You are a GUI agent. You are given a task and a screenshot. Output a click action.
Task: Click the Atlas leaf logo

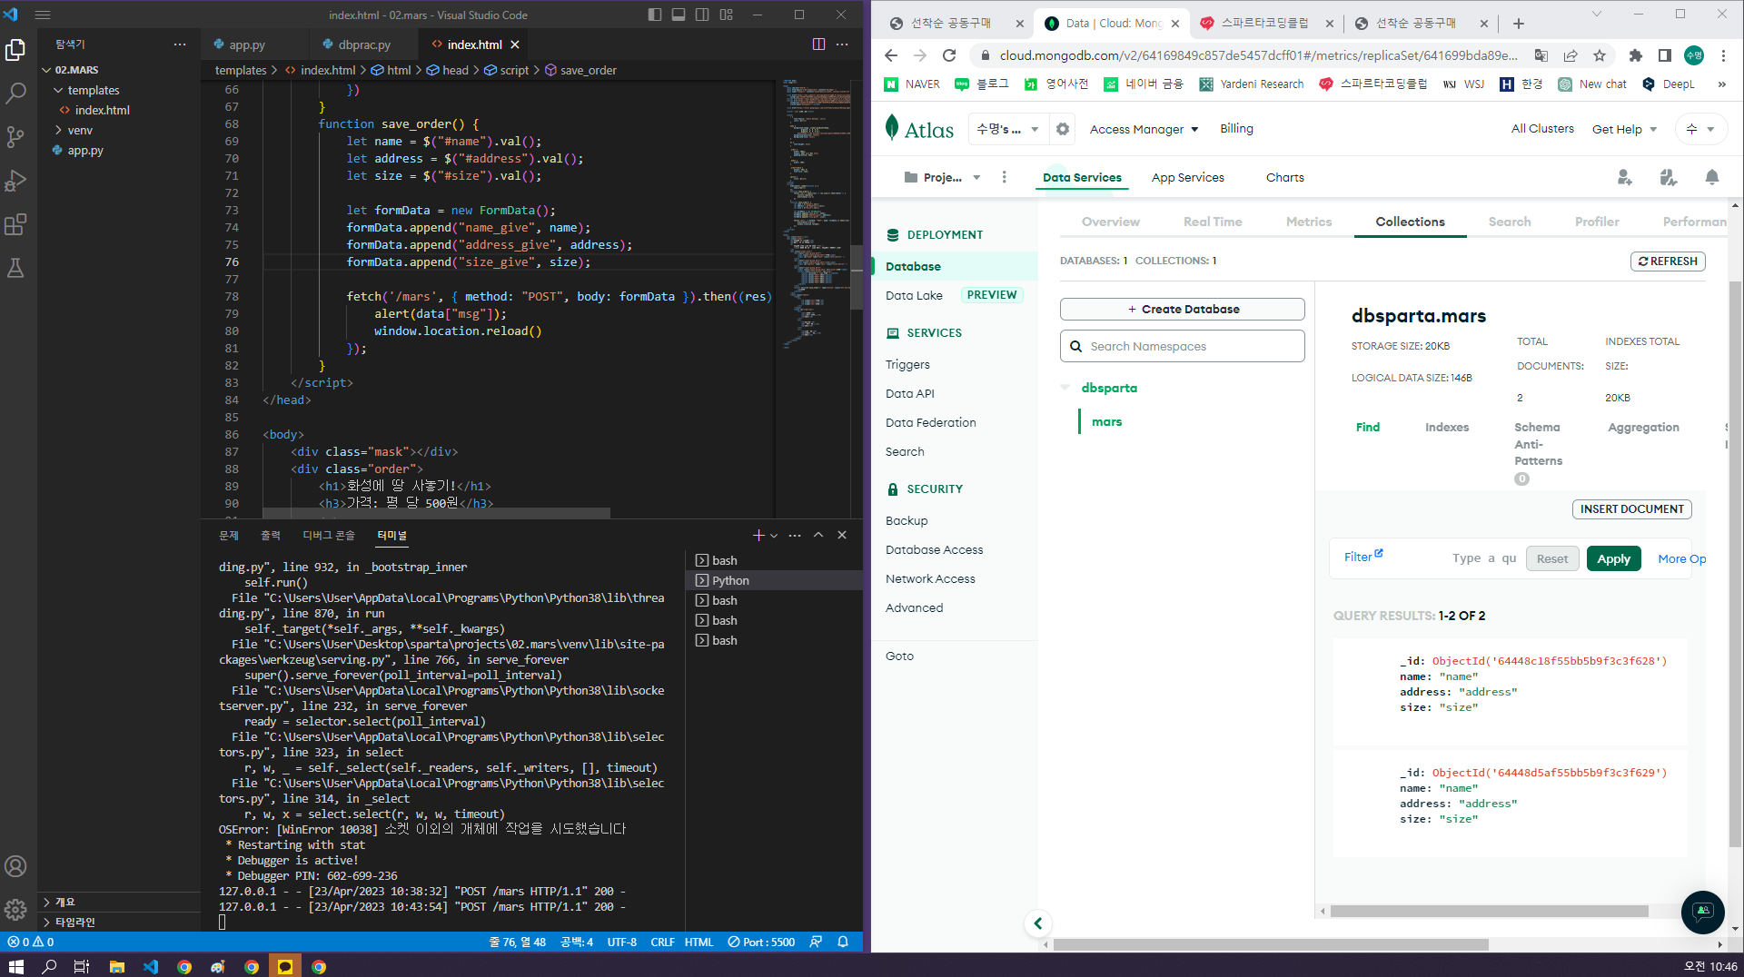pos(892,128)
